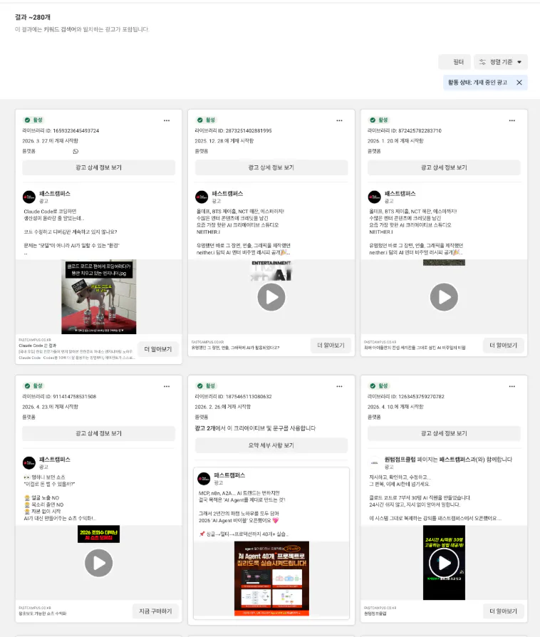The height and width of the screenshot is (637, 540).
Task: Click 더 알아보기 on ad 872425782283710
Action: [504, 346]
